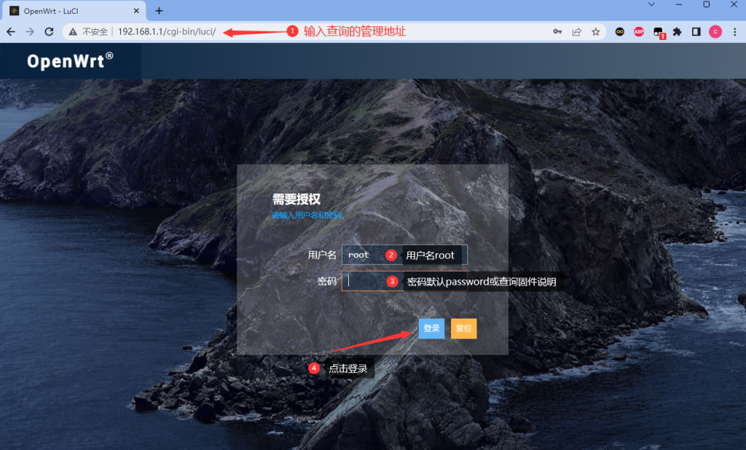Open the saved passwords key icon

[x=557, y=32]
